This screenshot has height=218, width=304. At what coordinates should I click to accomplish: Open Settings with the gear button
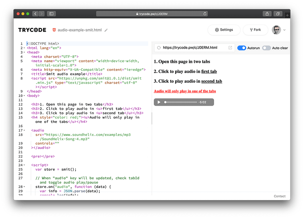coord(224,30)
